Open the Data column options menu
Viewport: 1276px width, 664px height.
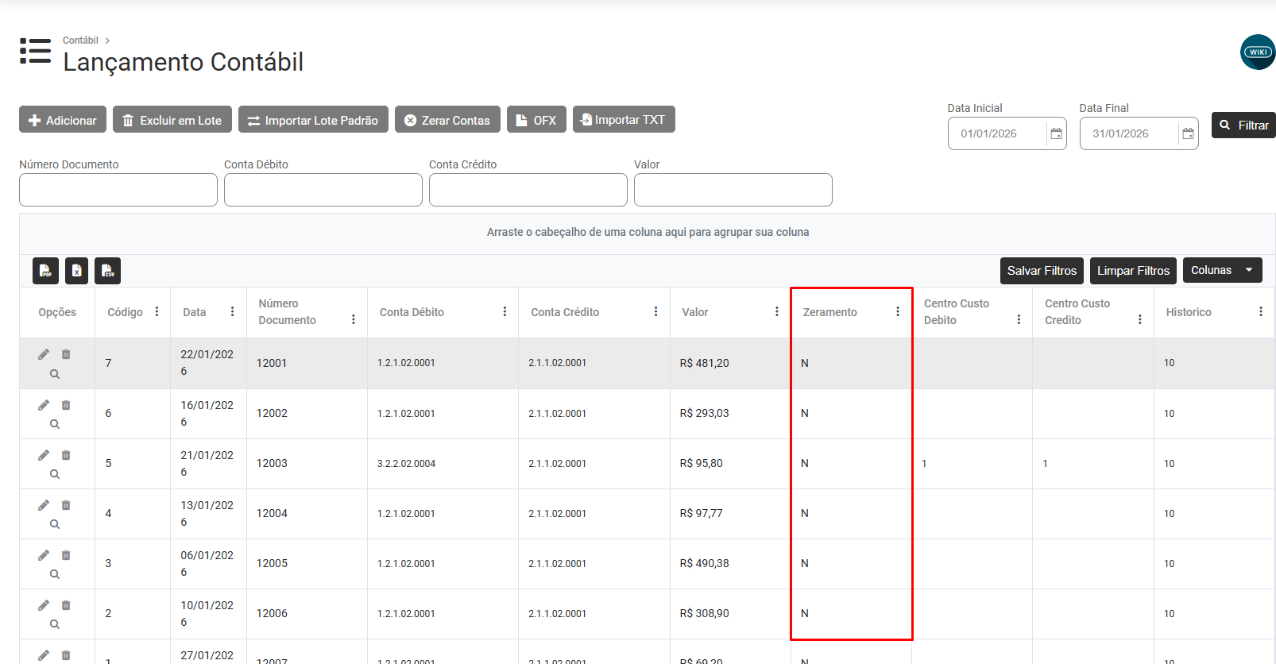tap(232, 311)
